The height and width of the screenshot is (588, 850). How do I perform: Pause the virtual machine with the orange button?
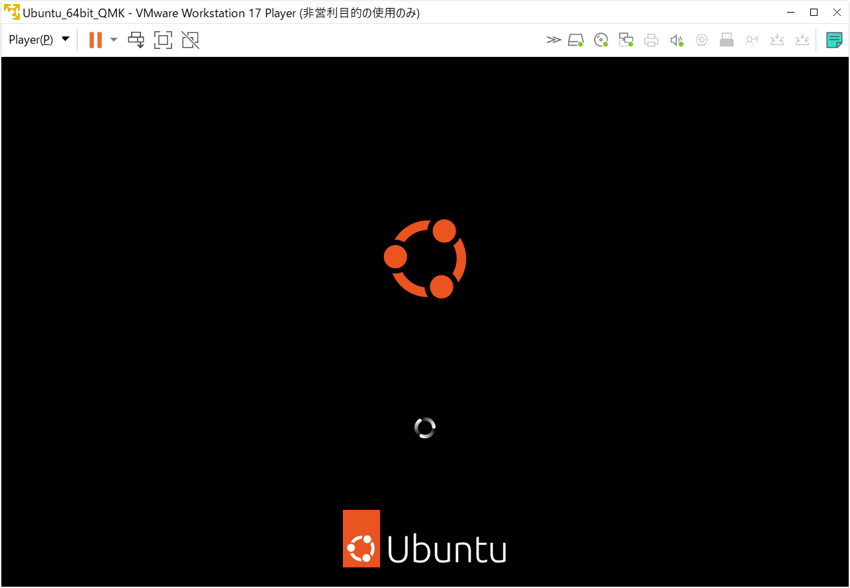point(95,40)
